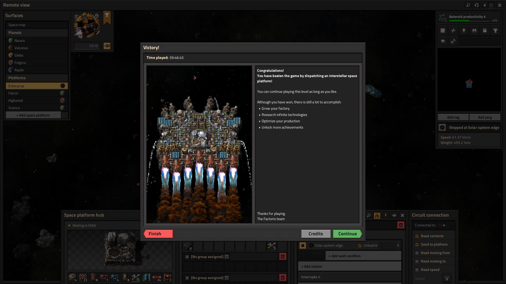This screenshot has width=506, height=284.
Task: Click the pin icon next to 13:15 timer
Action: 107,46
